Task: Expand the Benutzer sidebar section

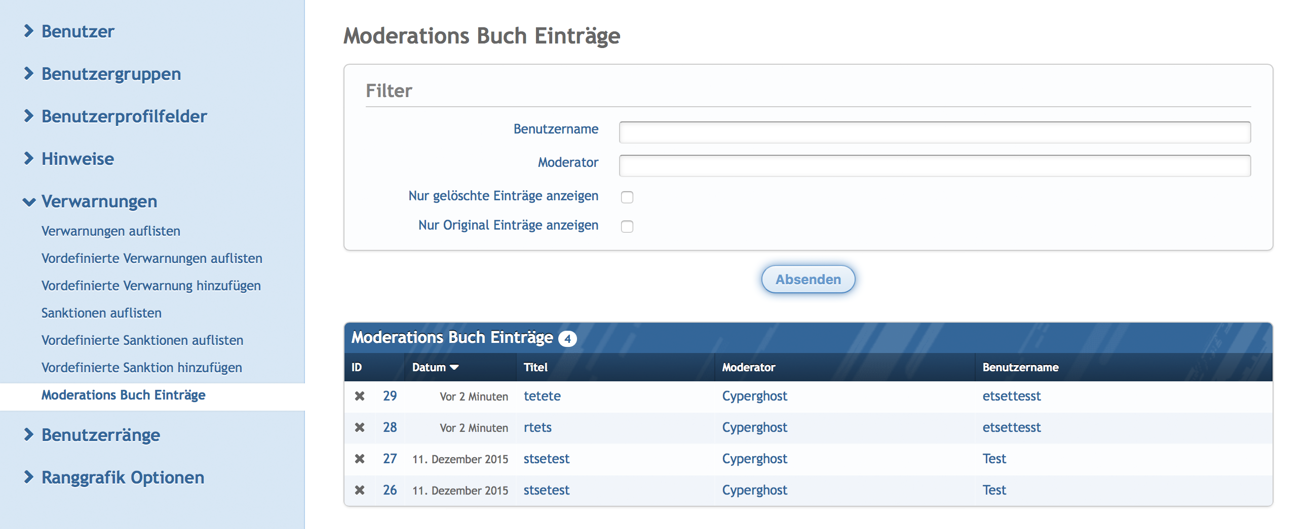Action: [x=77, y=31]
